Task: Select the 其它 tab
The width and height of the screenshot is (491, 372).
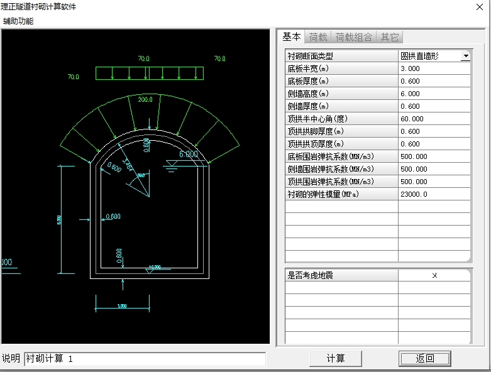Action: (x=390, y=37)
